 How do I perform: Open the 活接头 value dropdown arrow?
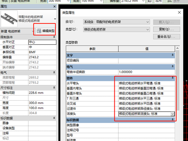[x=172, y=114]
